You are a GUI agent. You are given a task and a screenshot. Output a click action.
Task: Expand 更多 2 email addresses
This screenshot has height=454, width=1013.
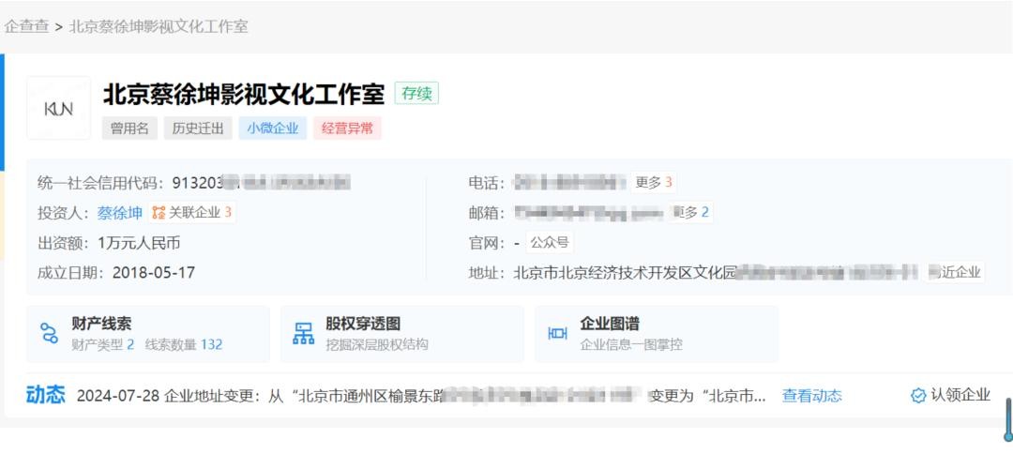(x=692, y=213)
